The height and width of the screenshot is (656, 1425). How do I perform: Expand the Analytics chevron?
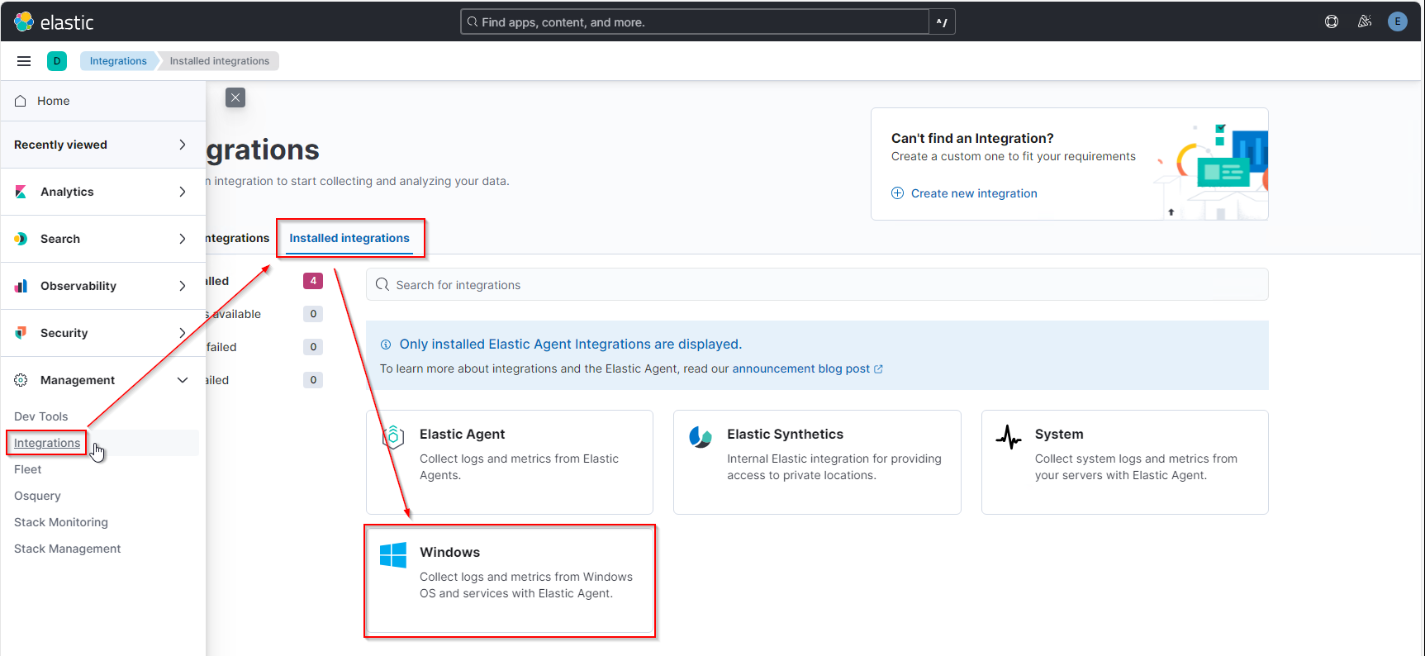pos(183,192)
